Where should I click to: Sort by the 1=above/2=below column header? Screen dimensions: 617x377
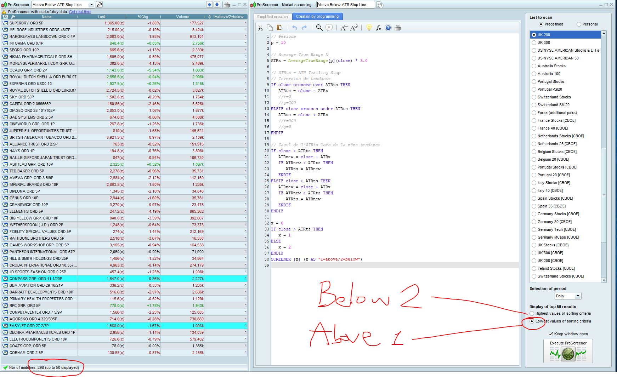226,17
